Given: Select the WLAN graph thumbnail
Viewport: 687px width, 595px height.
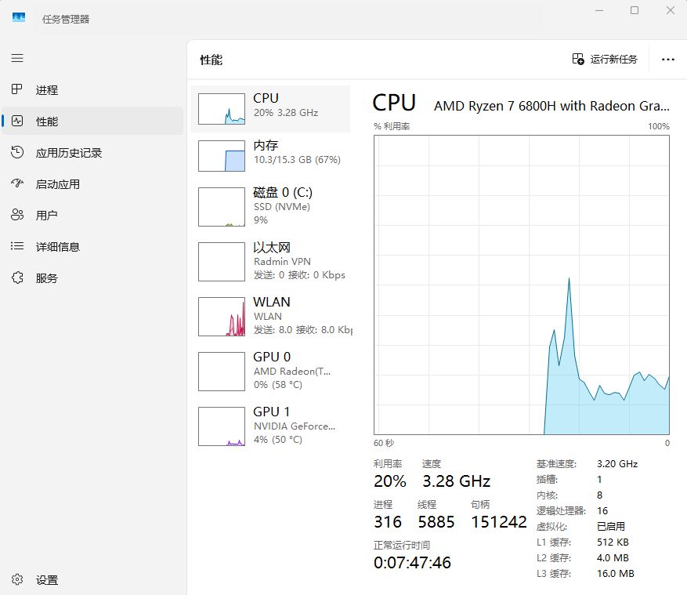Looking at the screenshot, I should coord(222,317).
